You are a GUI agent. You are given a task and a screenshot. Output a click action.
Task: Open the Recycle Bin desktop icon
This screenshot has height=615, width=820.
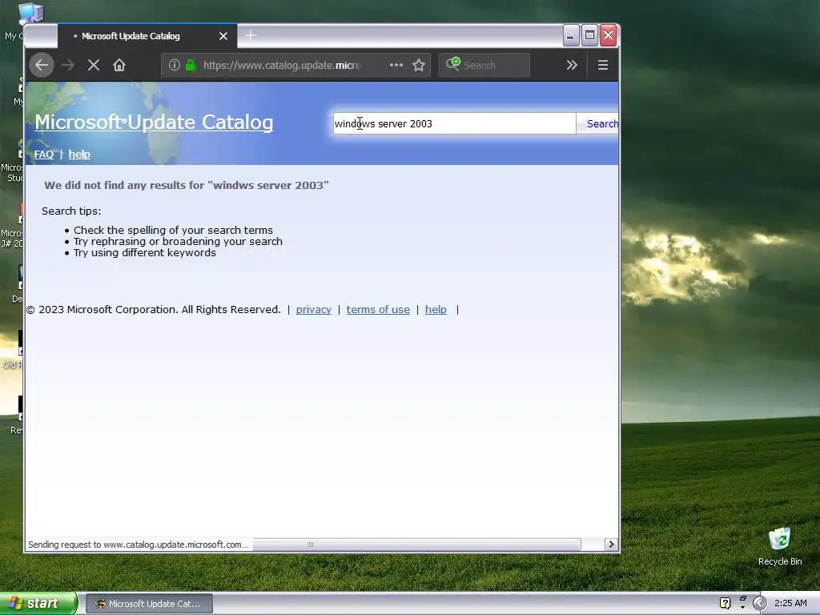[780, 547]
